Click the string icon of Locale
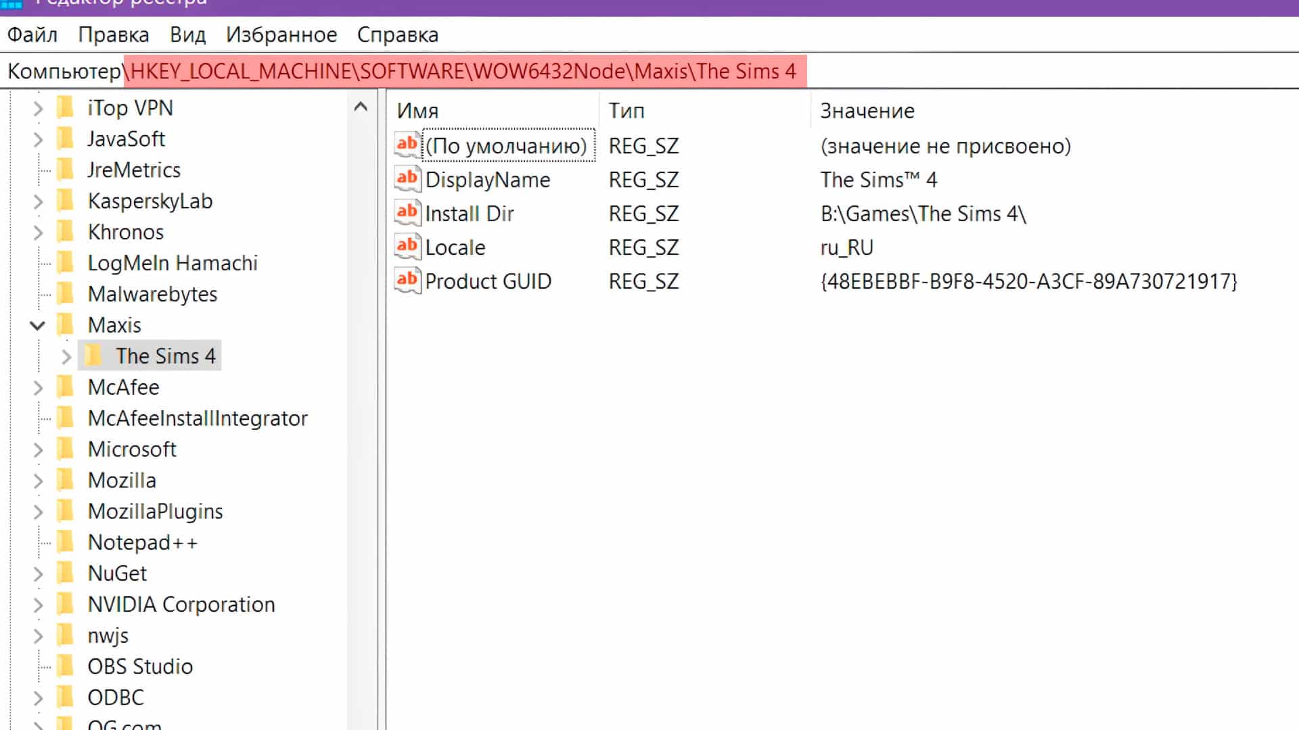Viewport: 1299px width, 730px height. pos(407,246)
